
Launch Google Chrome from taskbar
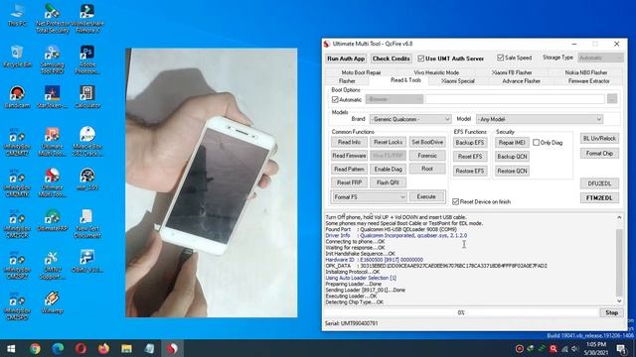click(35, 348)
